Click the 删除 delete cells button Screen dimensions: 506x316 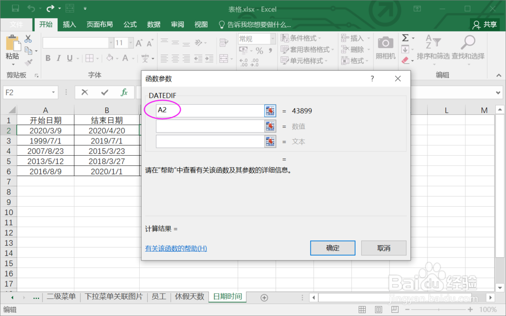tap(356, 50)
